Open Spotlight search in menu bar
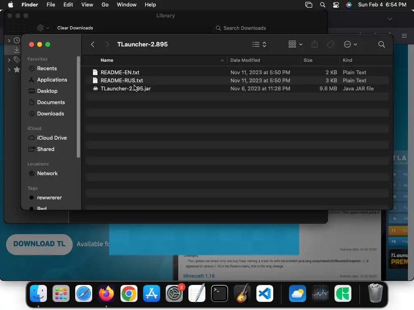 [322, 5]
